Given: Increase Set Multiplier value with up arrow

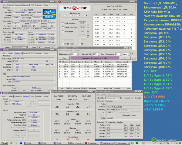Looking at the screenshot, I should click(88, 31).
